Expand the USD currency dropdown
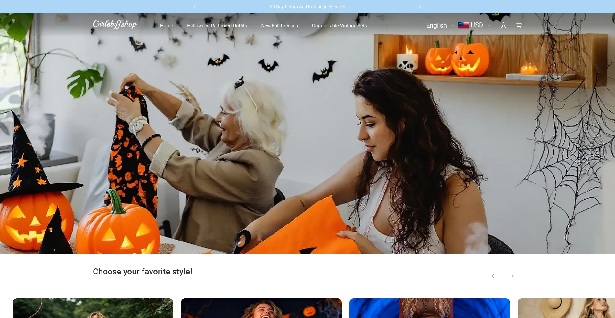 click(477, 25)
